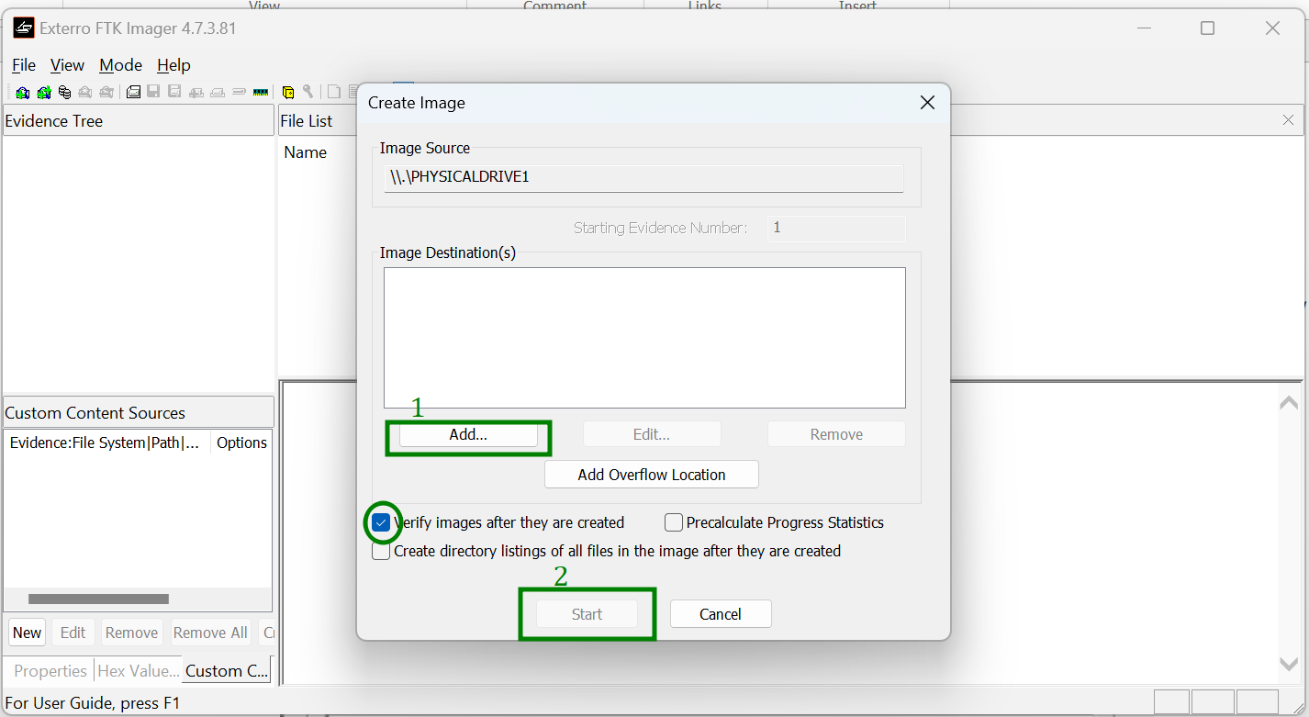Click the Image Destination(s) list box
This screenshot has height=717, width=1309.
(644, 338)
